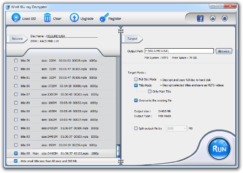Check the title:86 checkbox
The width and height of the screenshot is (243, 173).
click(x=16, y=86)
